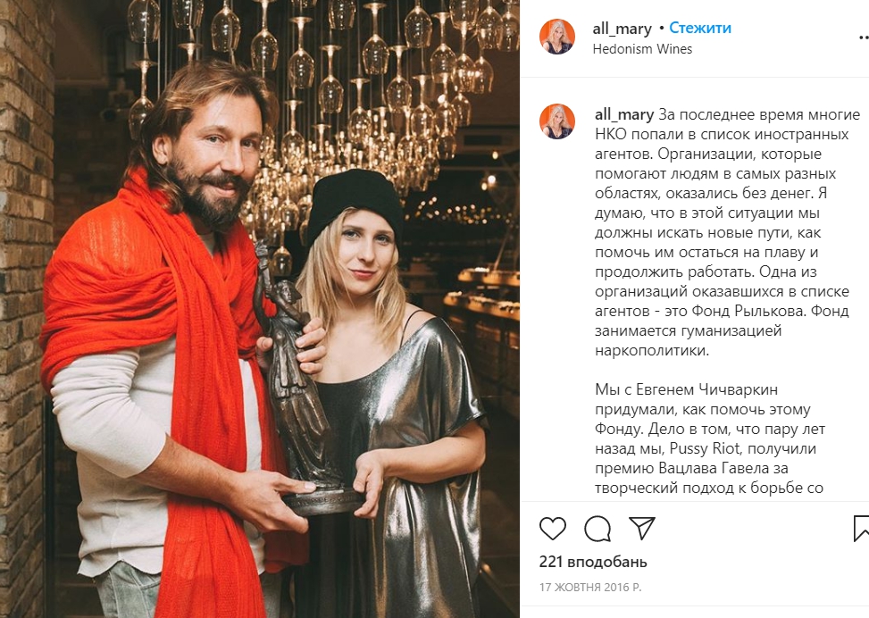Click the avatar beside the caption

click(557, 121)
